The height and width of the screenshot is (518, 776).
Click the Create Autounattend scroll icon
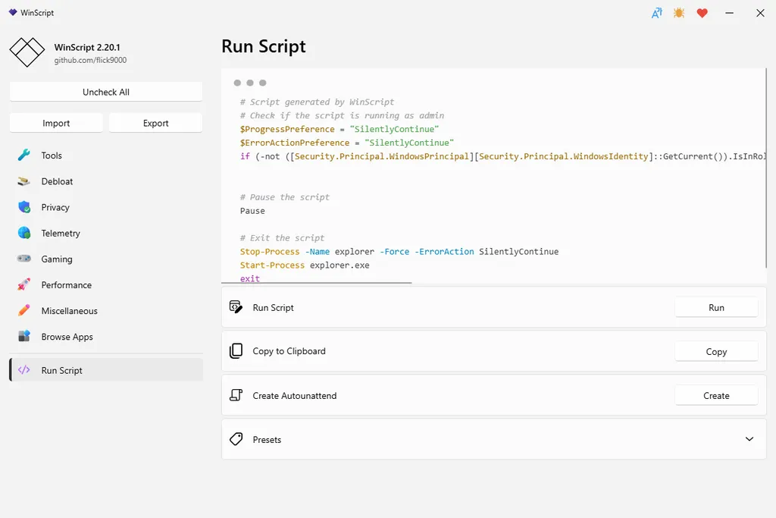pyautogui.click(x=236, y=395)
